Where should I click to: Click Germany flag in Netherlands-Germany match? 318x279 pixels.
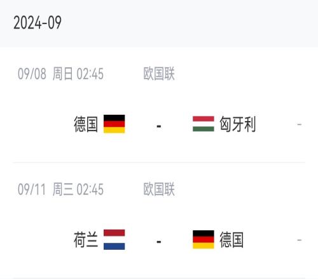coord(204,240)
